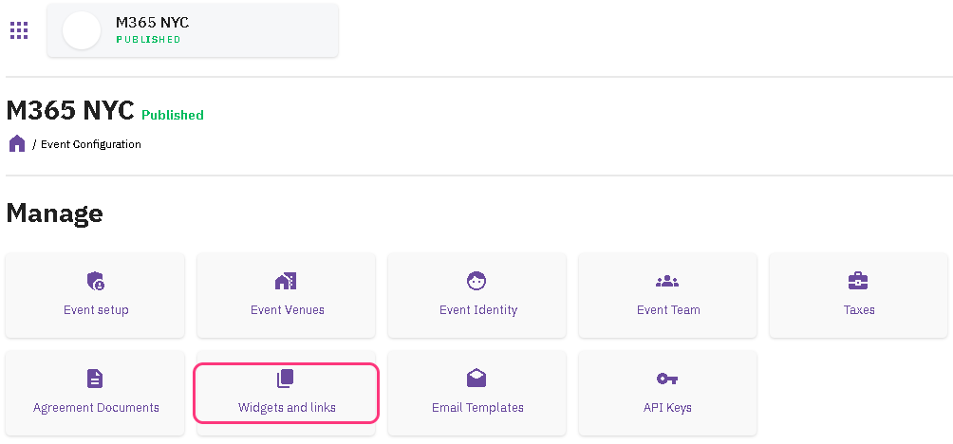The height and width of the screenshot is (444, 953).
Task: Open the Widgets and links label
Action: (287, 408)
